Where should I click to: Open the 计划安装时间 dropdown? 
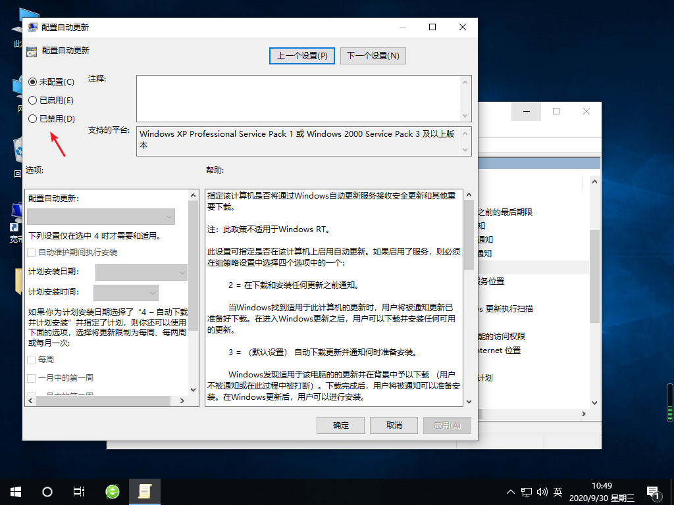[125, 292]
